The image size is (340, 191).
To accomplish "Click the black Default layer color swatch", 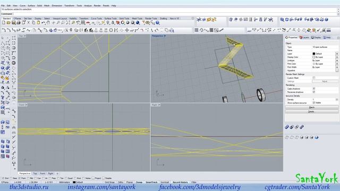I will pyautogui.click(x=314, y=54).
